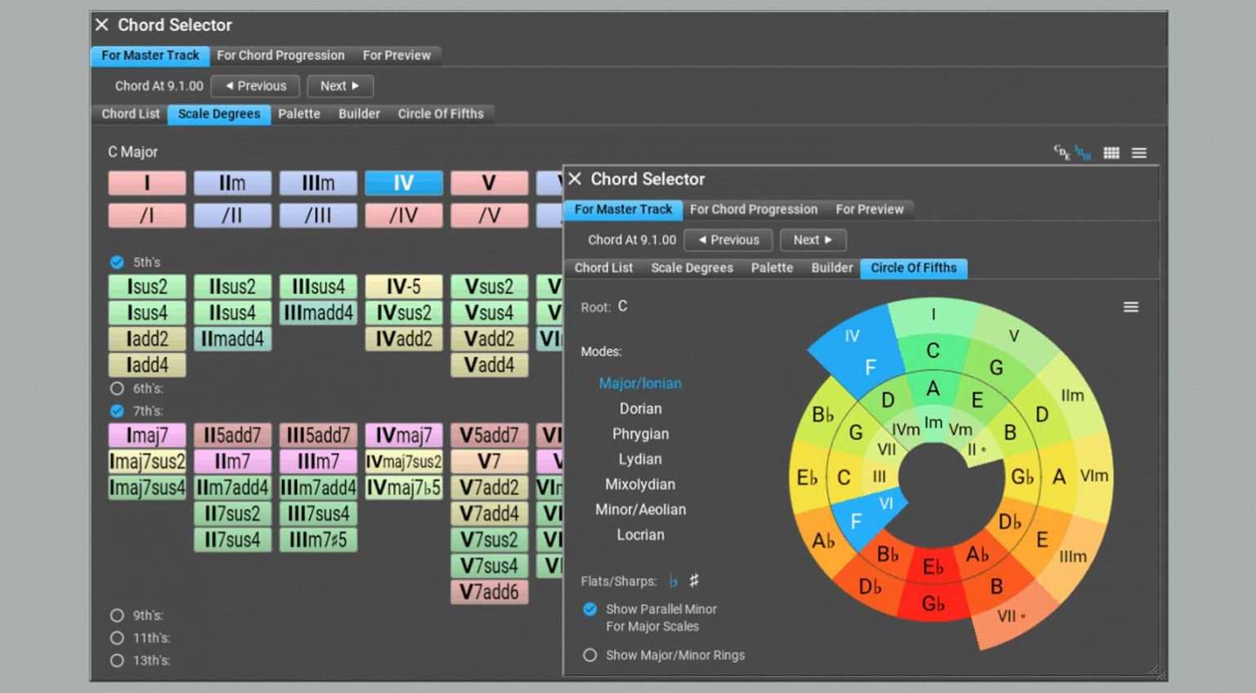Disable Show Parallel Minor For Major Scales
Image resolution: width=1256 pixels, height=693 pixels.
590,609
